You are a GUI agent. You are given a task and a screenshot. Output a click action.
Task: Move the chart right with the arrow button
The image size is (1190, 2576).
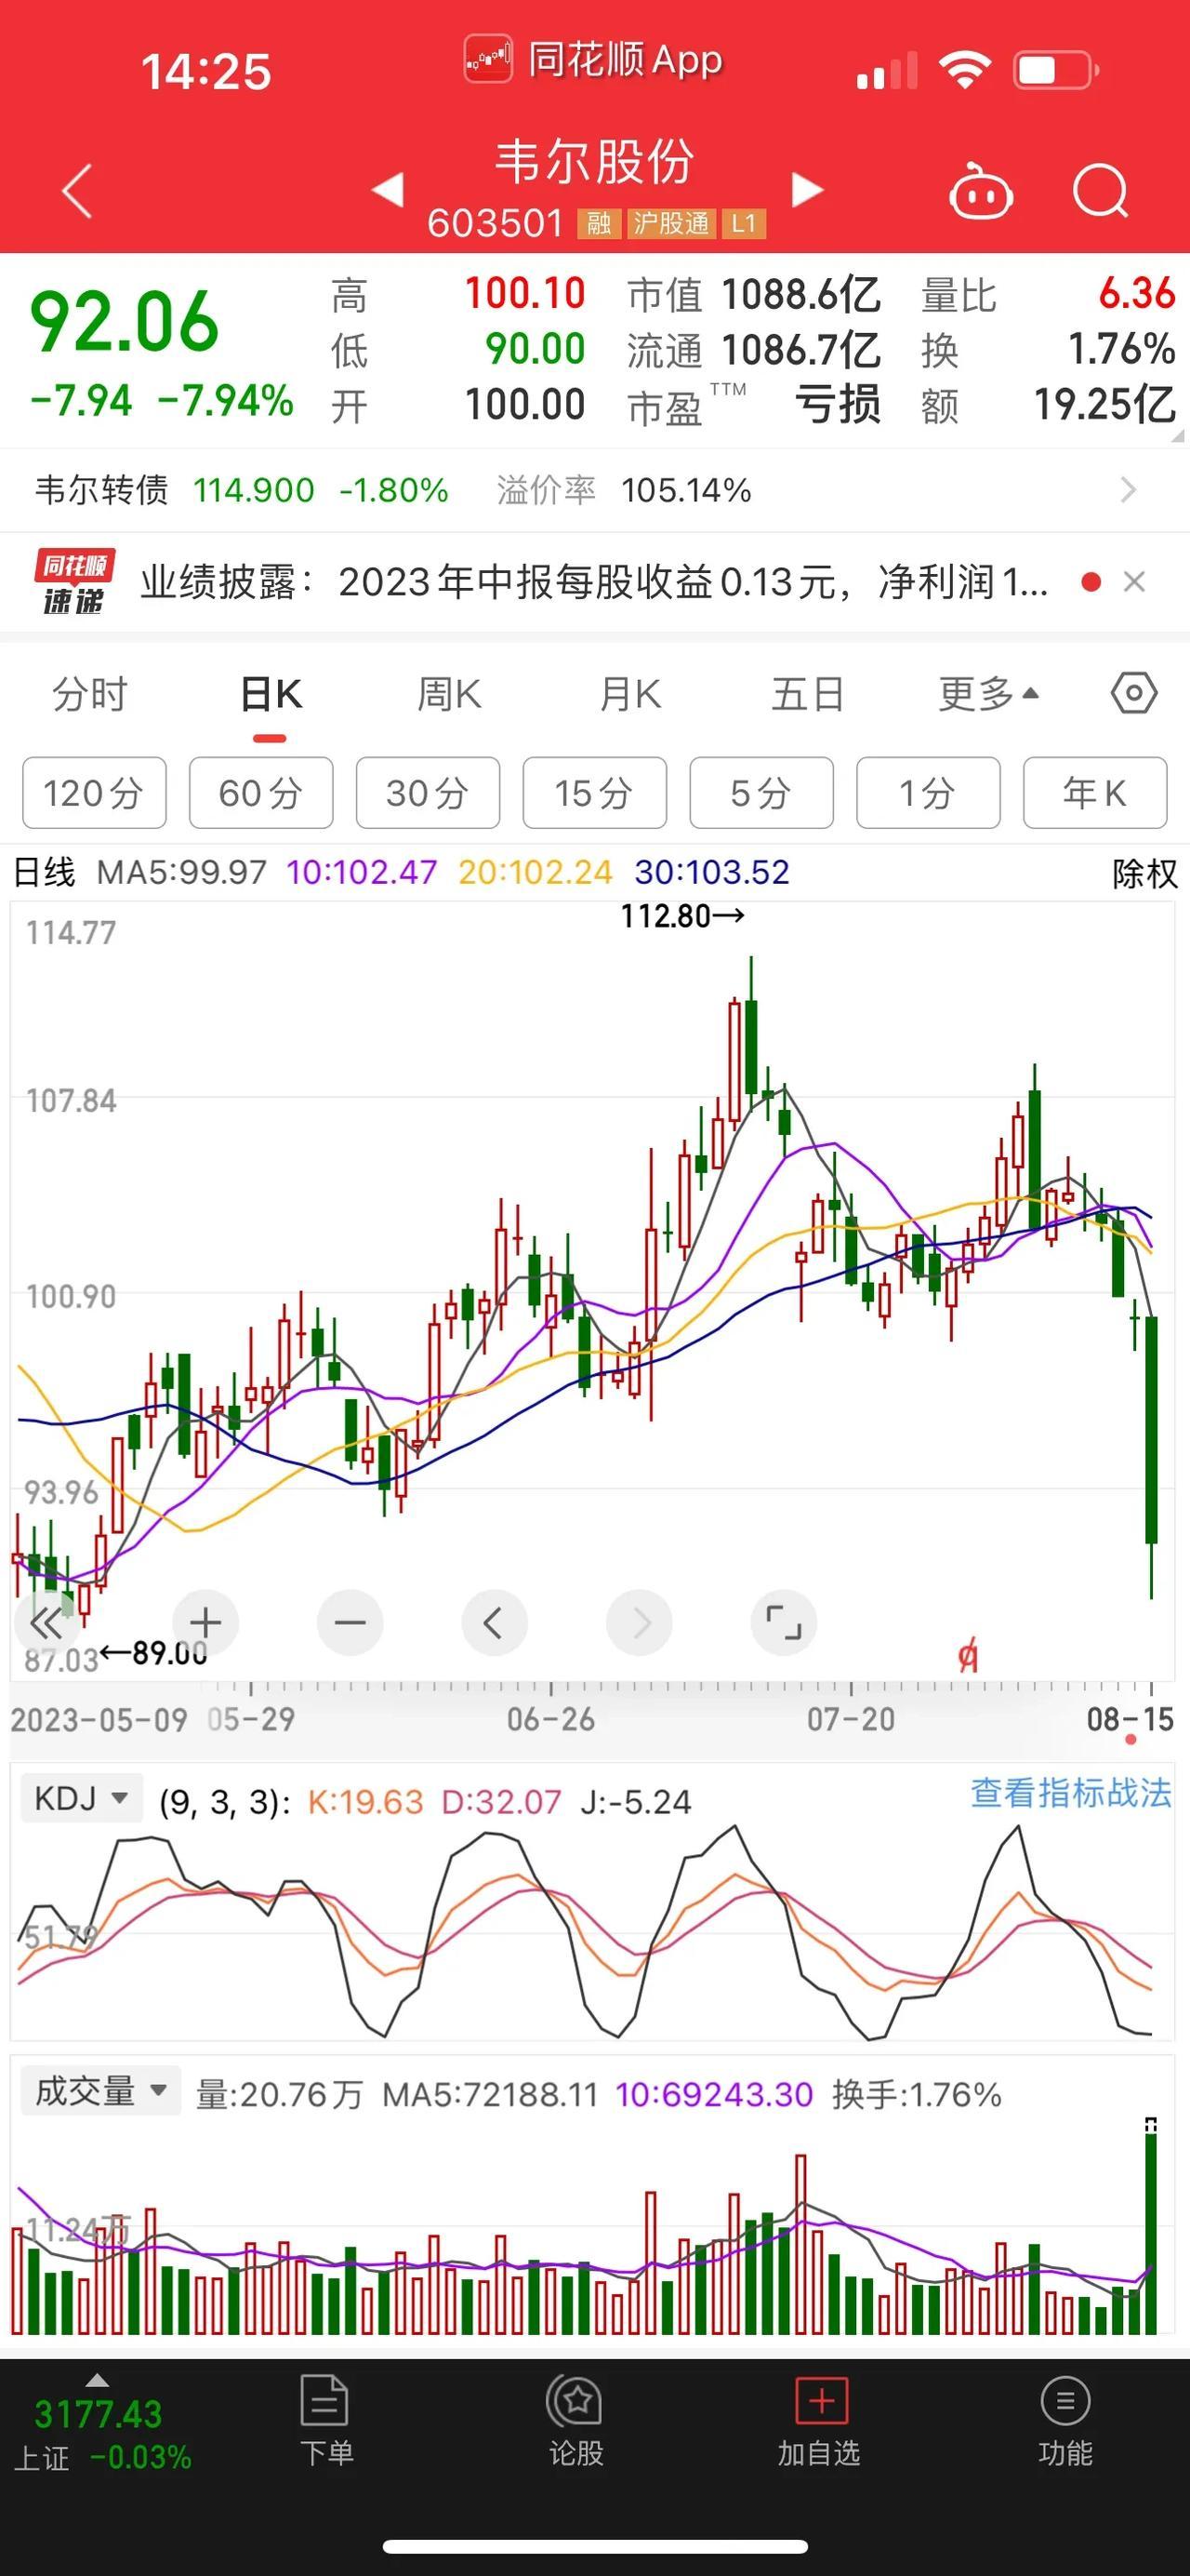pos(640,1622)
